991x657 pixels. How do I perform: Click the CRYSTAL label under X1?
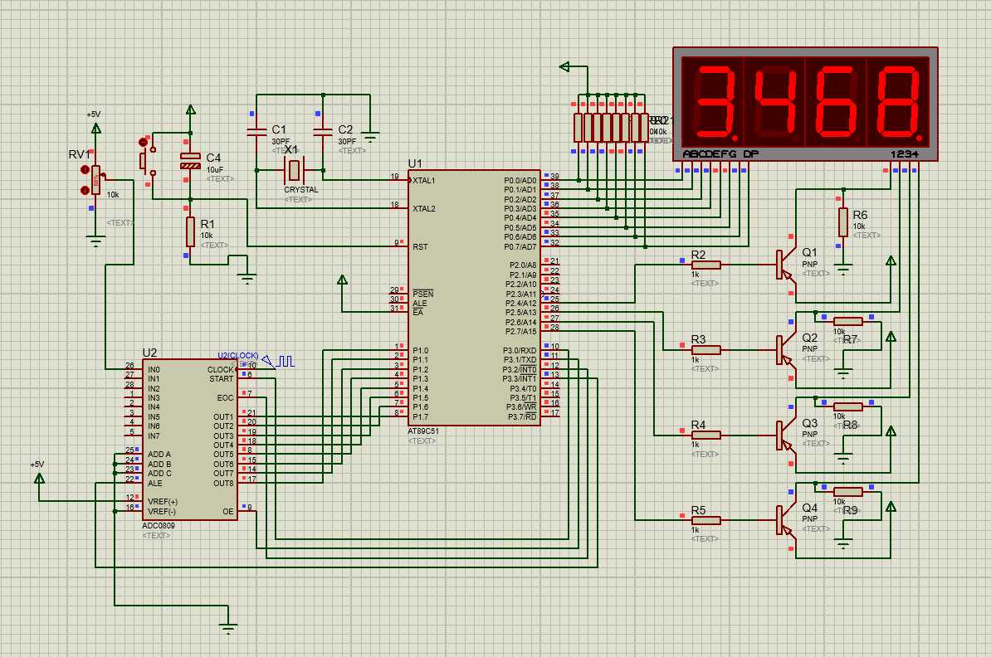coord(300,189)
